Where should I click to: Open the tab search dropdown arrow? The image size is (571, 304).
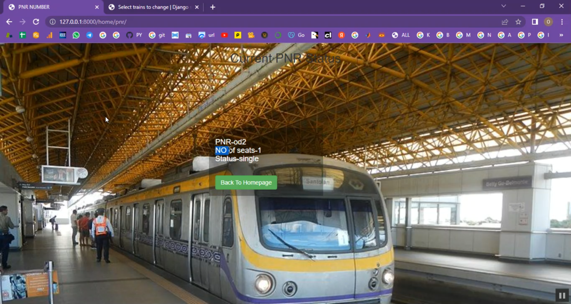click(x=504, y=6)
